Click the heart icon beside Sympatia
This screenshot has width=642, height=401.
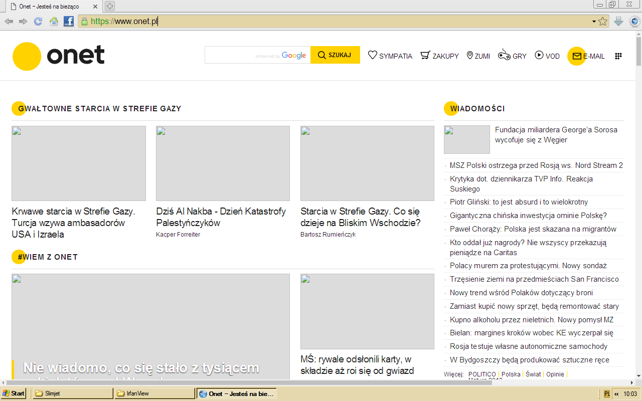tap(373, 55)
